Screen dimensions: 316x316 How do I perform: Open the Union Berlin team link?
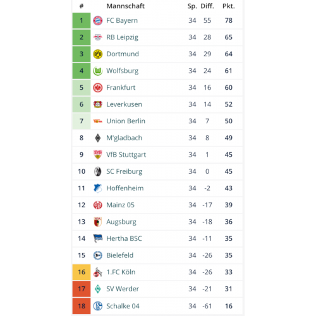click(126, 121)
